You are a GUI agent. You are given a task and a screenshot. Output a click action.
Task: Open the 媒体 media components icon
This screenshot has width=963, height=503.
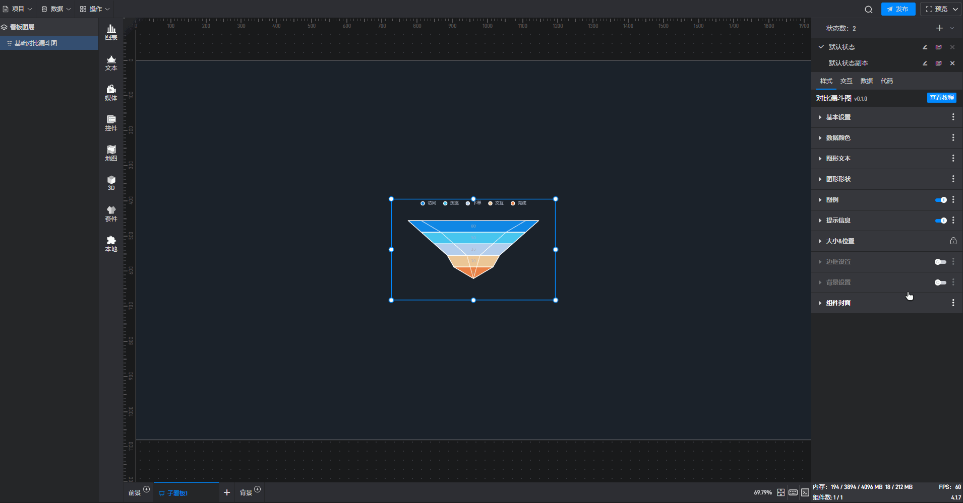pyautogui.click(x=111, y=93)
